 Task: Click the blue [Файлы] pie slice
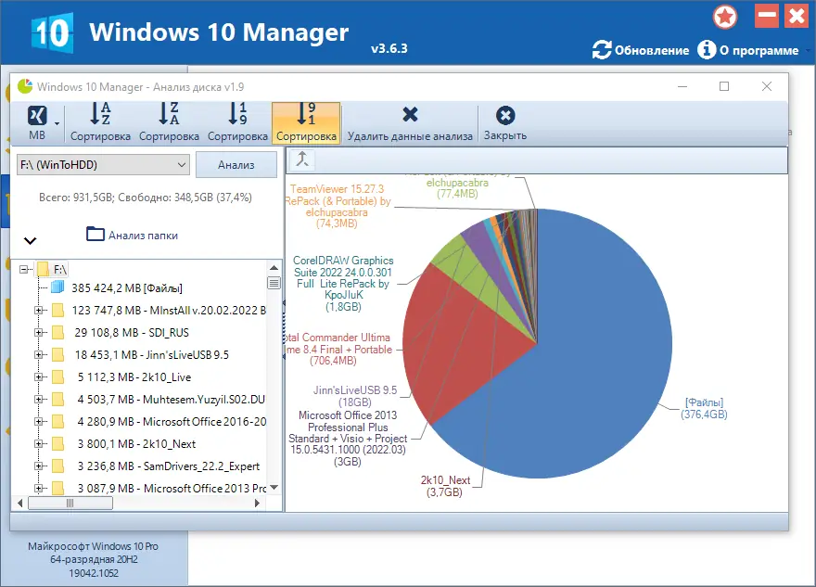coord(583,364)
